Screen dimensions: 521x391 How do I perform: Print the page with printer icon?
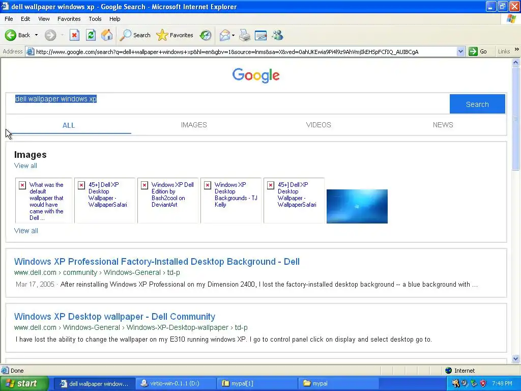coord(245,35)
